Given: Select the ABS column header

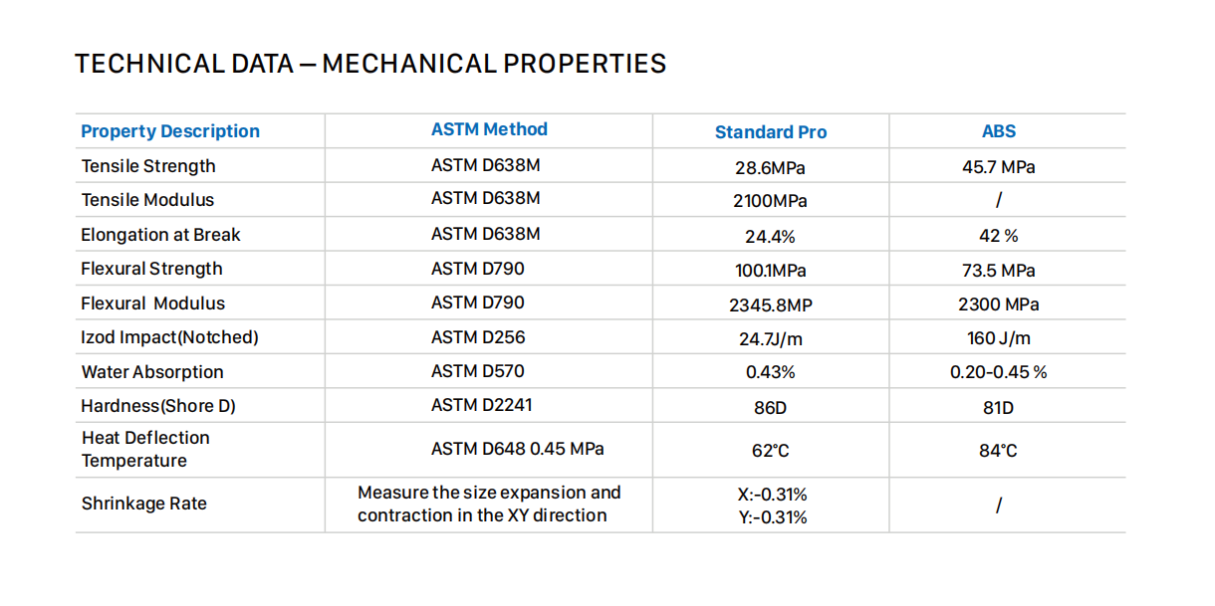Looking at the screenshot, I should [x=998, y=131].
